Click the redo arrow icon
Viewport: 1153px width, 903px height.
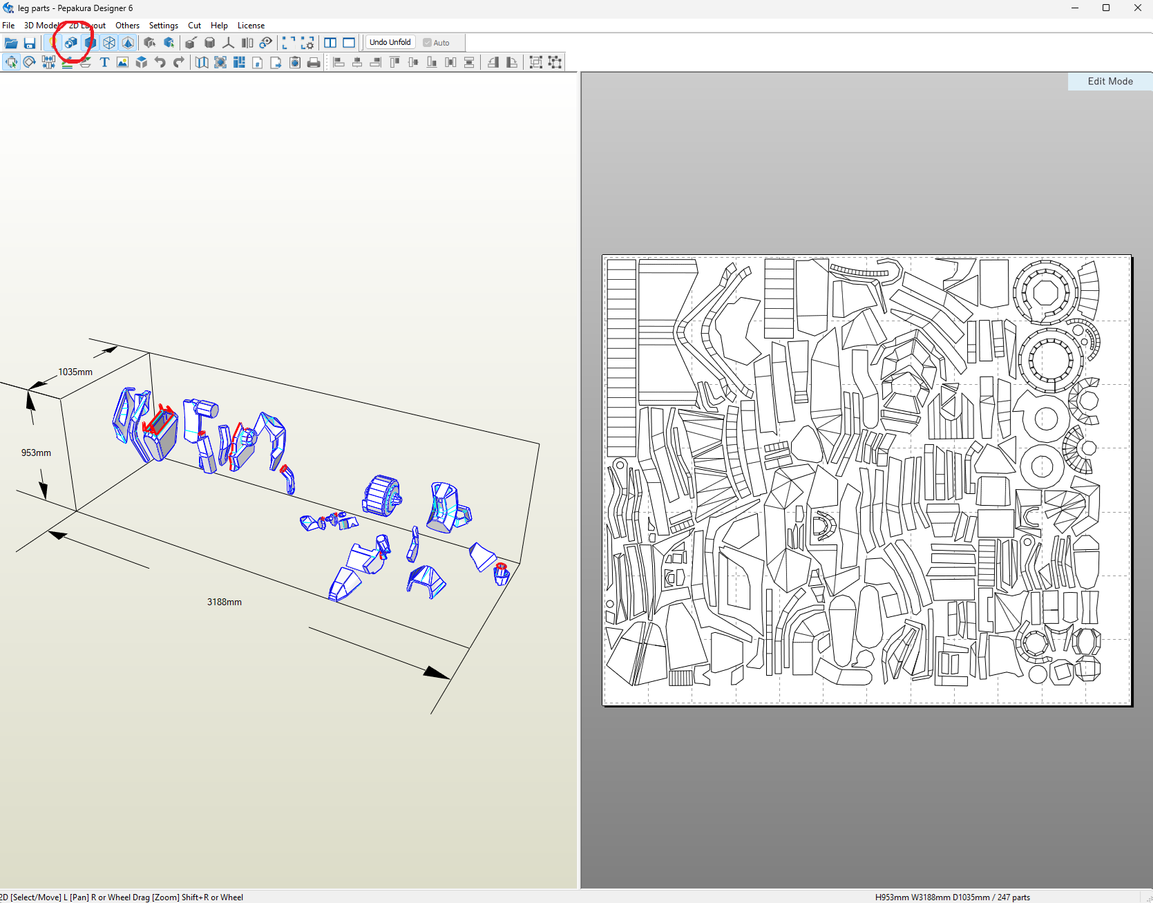click(179, 62)
